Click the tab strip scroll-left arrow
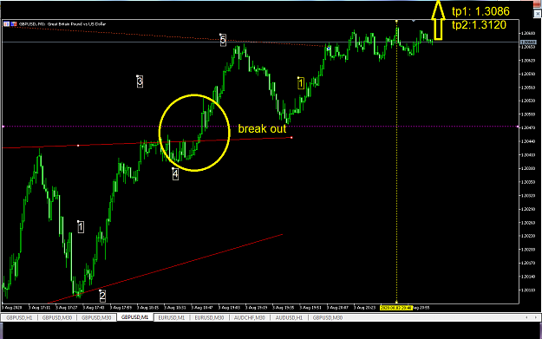Image resolution: width=542 pixels, height=339 pixels. [526, 317]
